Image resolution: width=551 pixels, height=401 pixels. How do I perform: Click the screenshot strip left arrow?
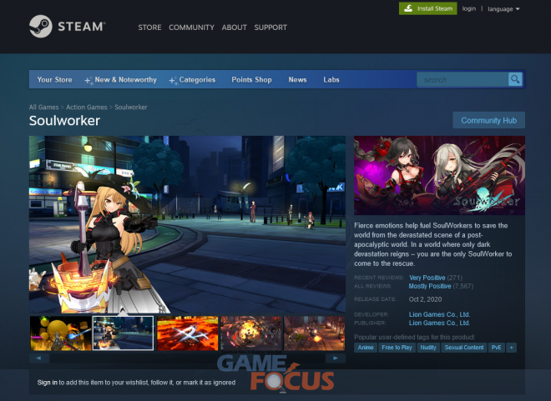click(x=39, y=358)
